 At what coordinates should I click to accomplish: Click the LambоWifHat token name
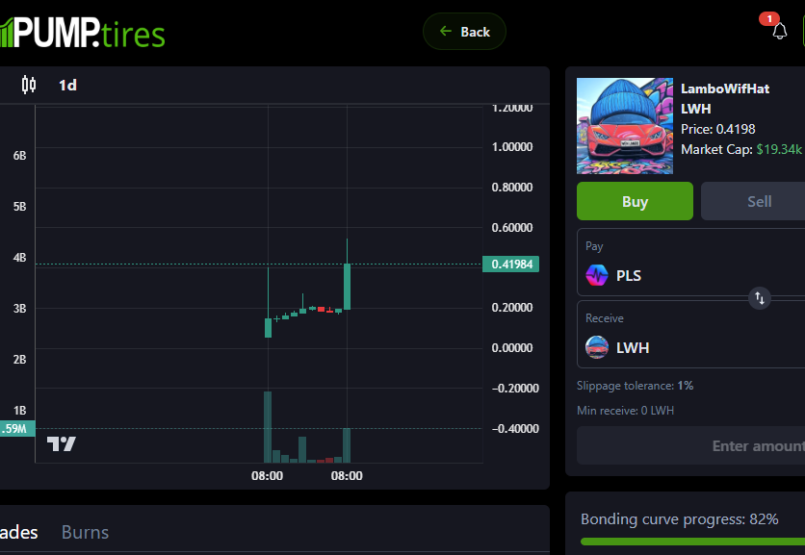point(724,88)
